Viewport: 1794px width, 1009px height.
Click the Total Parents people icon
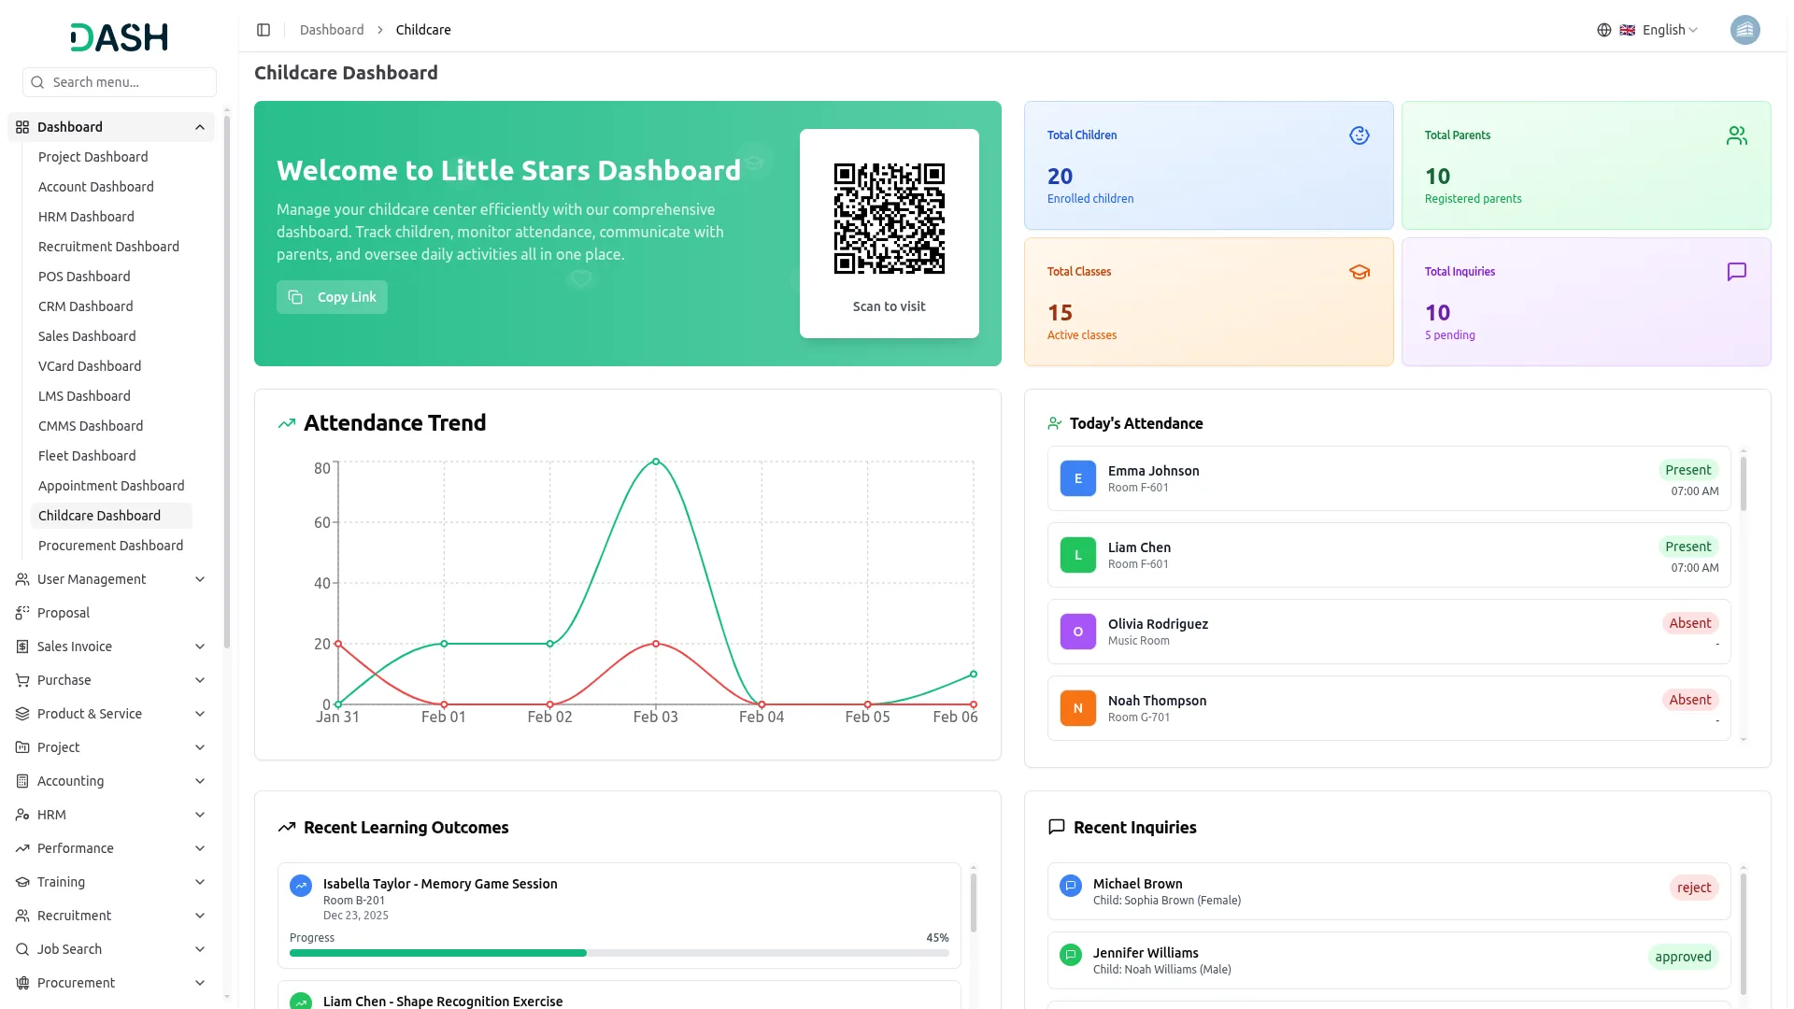1736,135
